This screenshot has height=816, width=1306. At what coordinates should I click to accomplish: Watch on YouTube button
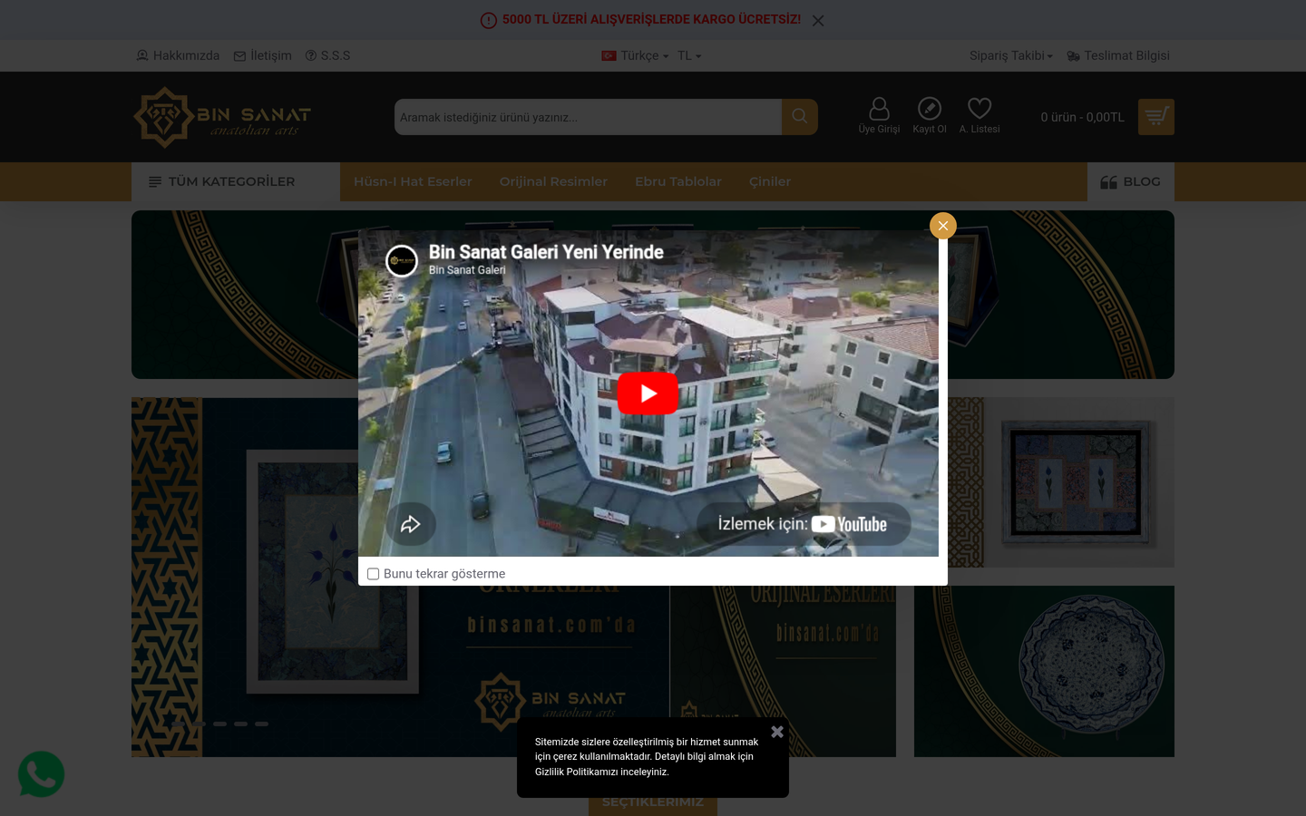[x=804, y=524]
